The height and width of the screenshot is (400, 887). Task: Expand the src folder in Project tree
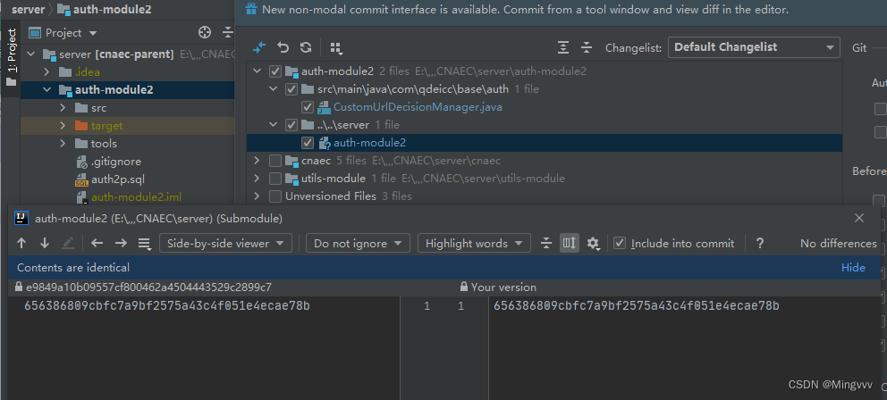click(x=63, y=108)
